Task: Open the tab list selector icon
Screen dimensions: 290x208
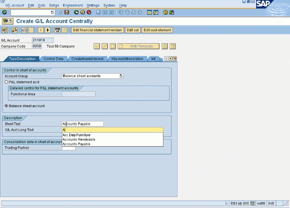Action: coord(175,59)
